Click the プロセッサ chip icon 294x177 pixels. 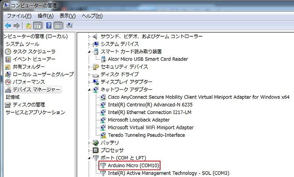pos(96,150)
